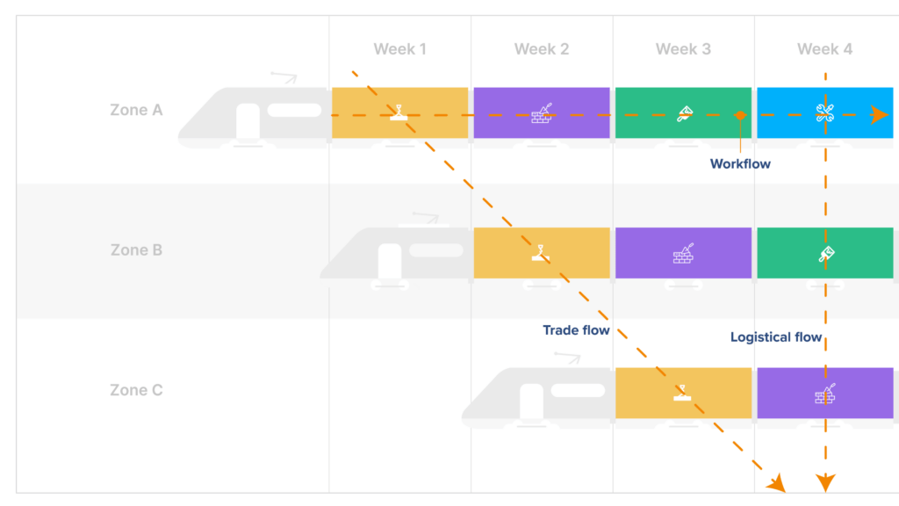The image size is (899, 506).
Task: Click the bricklaying icon in Zone A
Action: tap(542, 113)
